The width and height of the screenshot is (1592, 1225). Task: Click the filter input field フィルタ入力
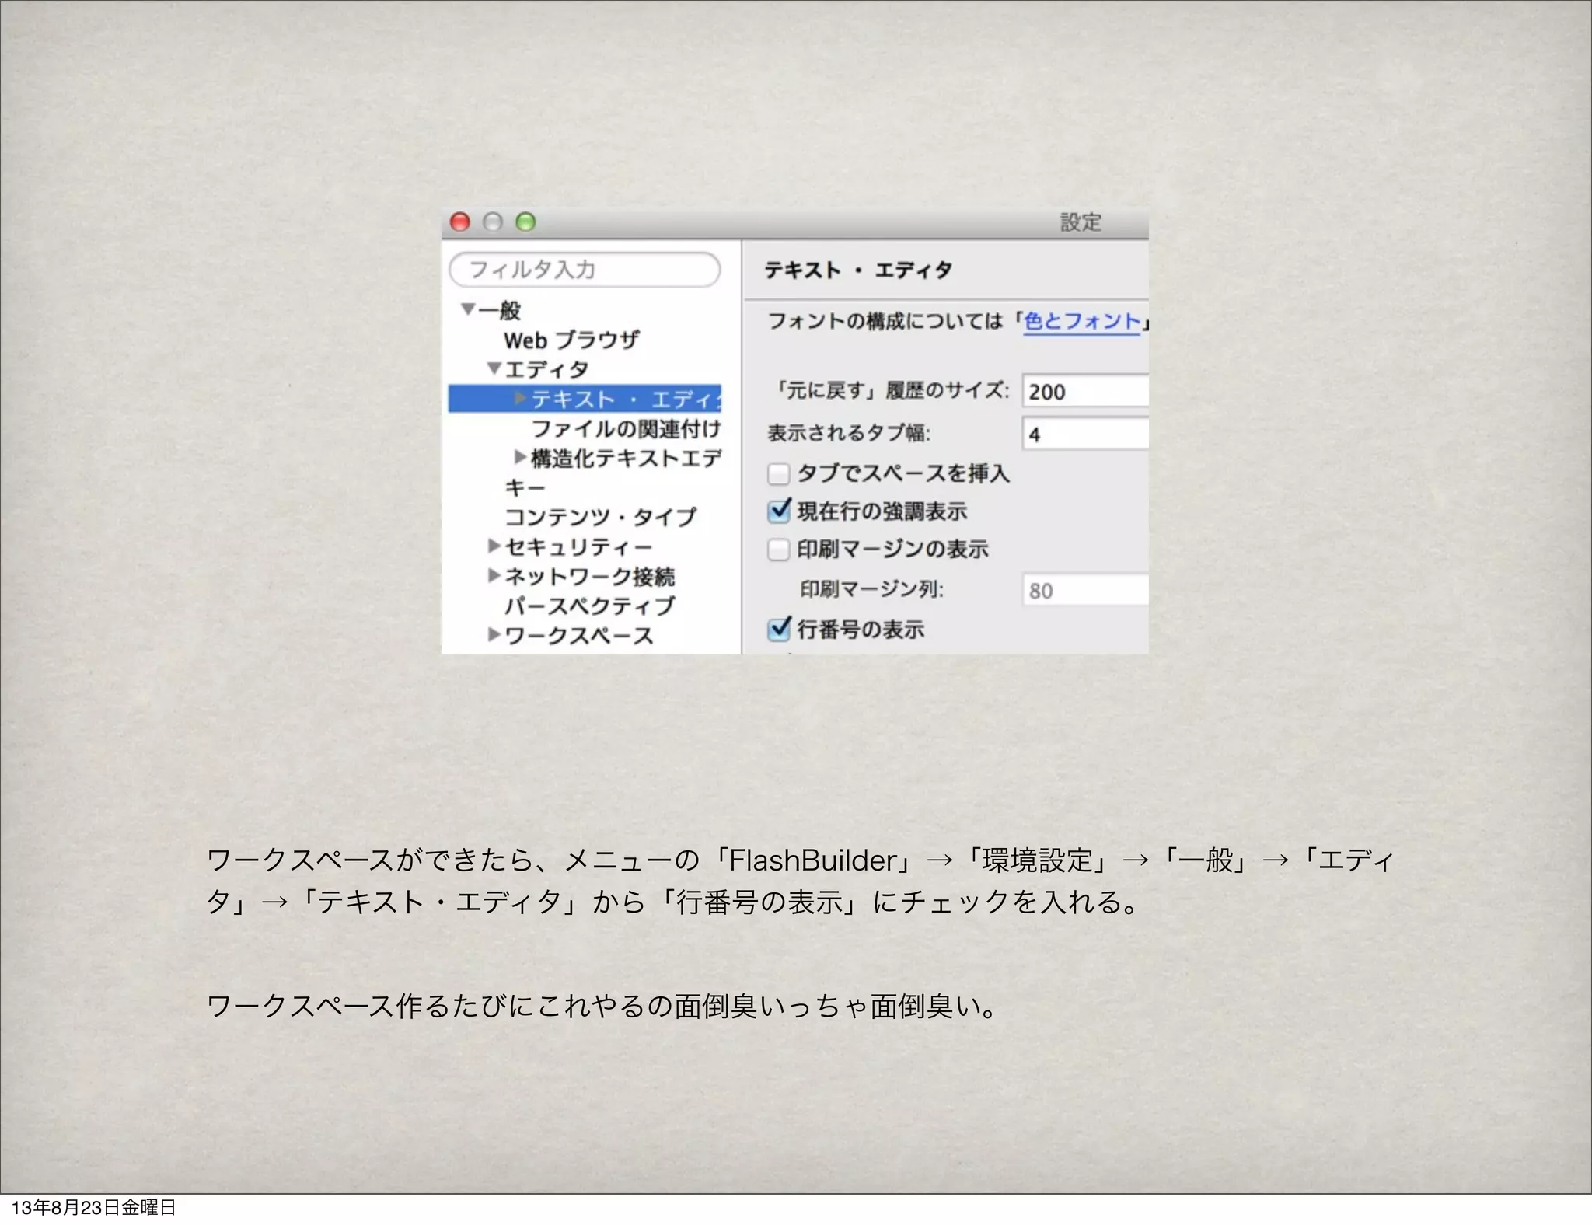point(585,270)
